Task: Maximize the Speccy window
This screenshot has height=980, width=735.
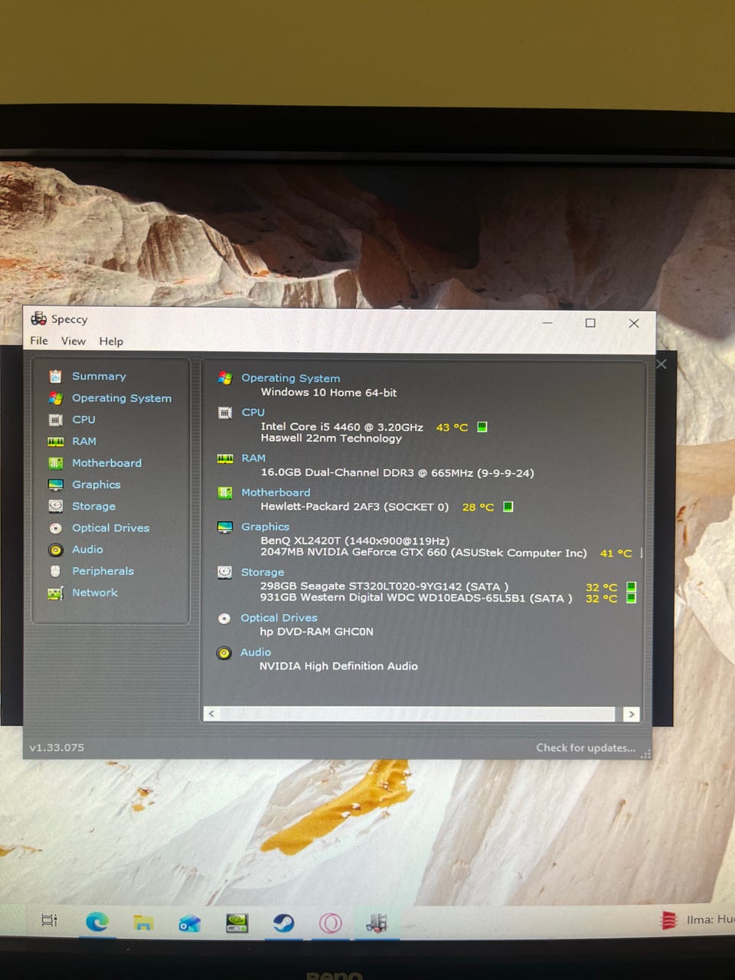Action: (590, 323)
